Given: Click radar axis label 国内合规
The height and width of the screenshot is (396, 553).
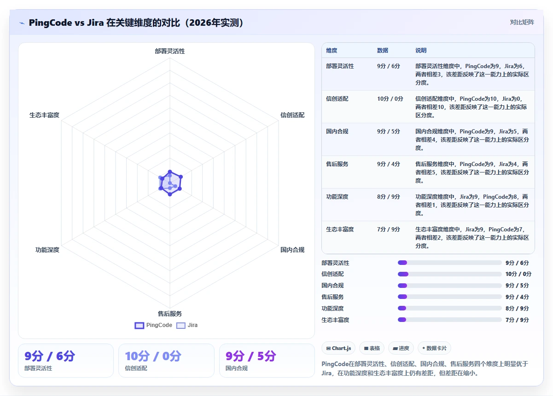Looking at the screenshot, I should point(292,250).
